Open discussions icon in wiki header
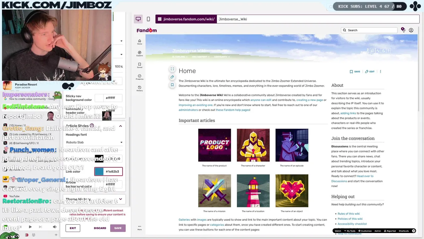This screenshot has width=424, height=239. pos(373,51)
